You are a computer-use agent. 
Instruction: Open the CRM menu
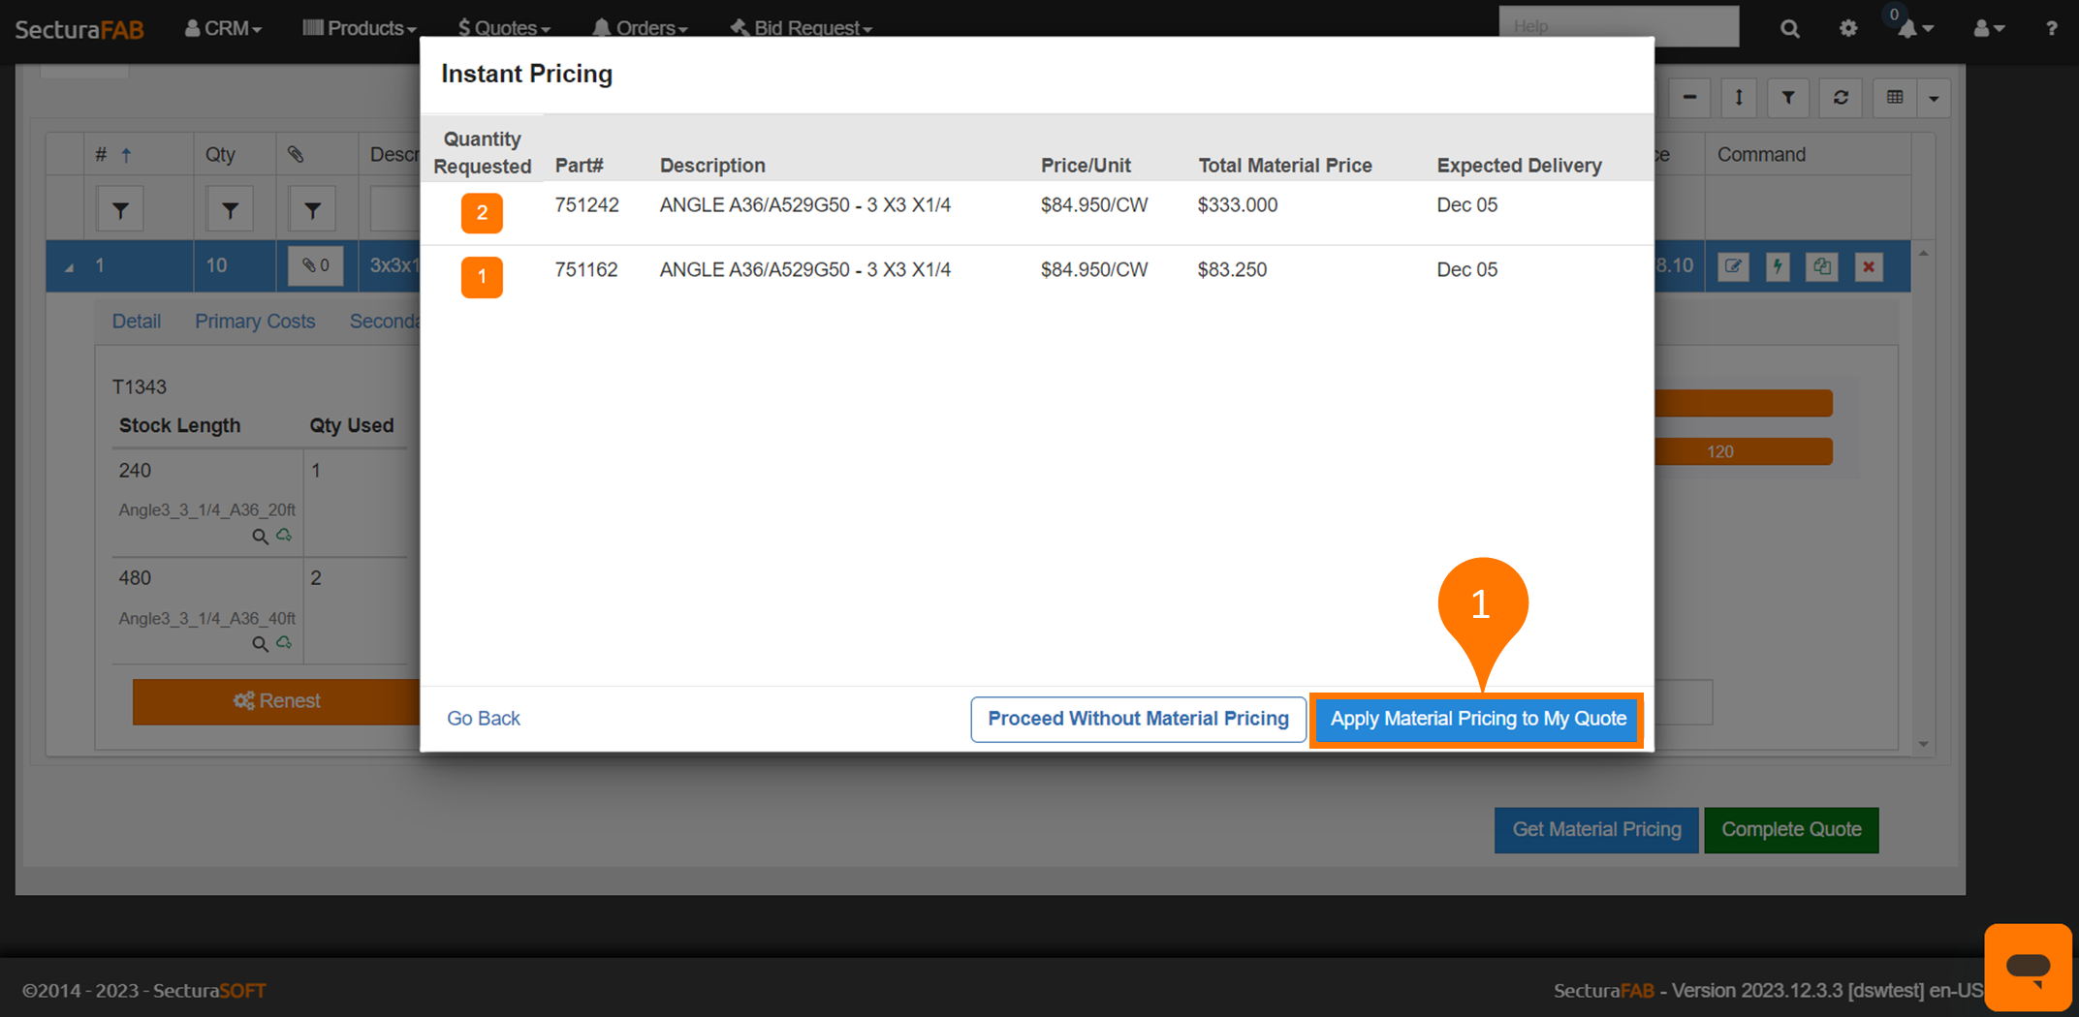pos(223,28)
